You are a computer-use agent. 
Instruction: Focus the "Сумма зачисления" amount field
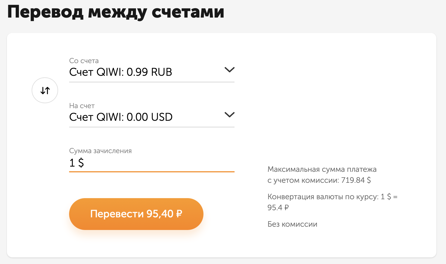(151, 163)
